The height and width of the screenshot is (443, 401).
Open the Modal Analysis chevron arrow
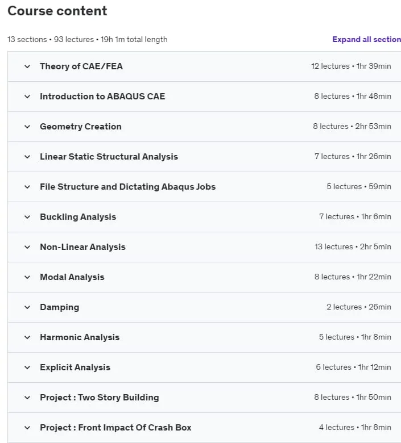pos(27,277)
